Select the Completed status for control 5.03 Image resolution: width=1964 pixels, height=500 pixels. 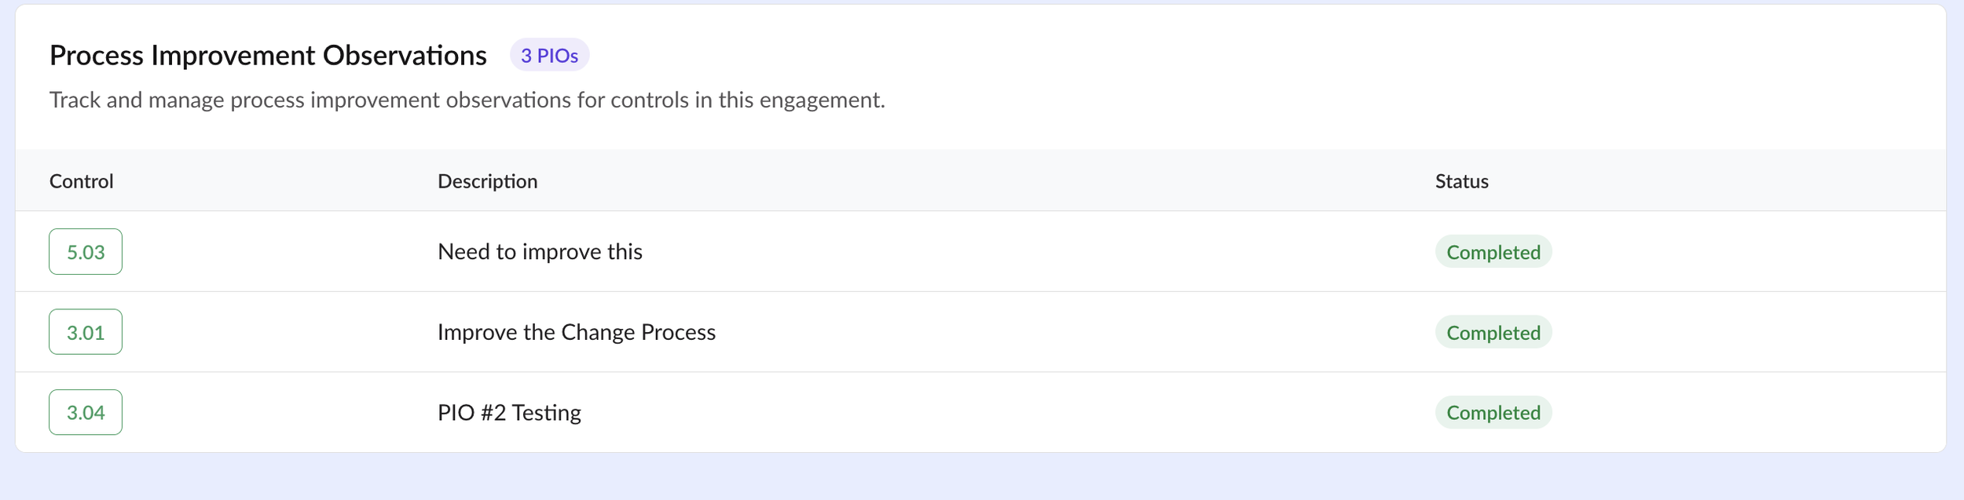tap(1493, 252)
